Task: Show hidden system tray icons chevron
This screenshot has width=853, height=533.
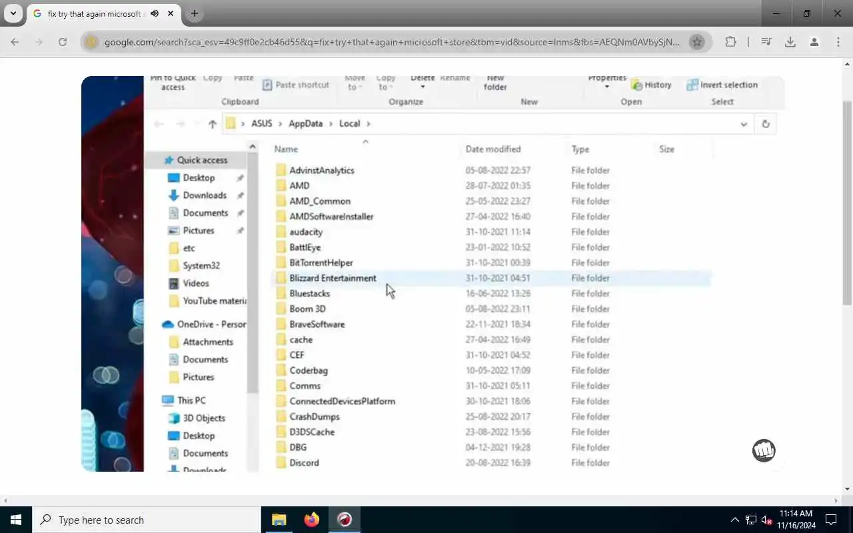Action: click(x=735, y=520)
